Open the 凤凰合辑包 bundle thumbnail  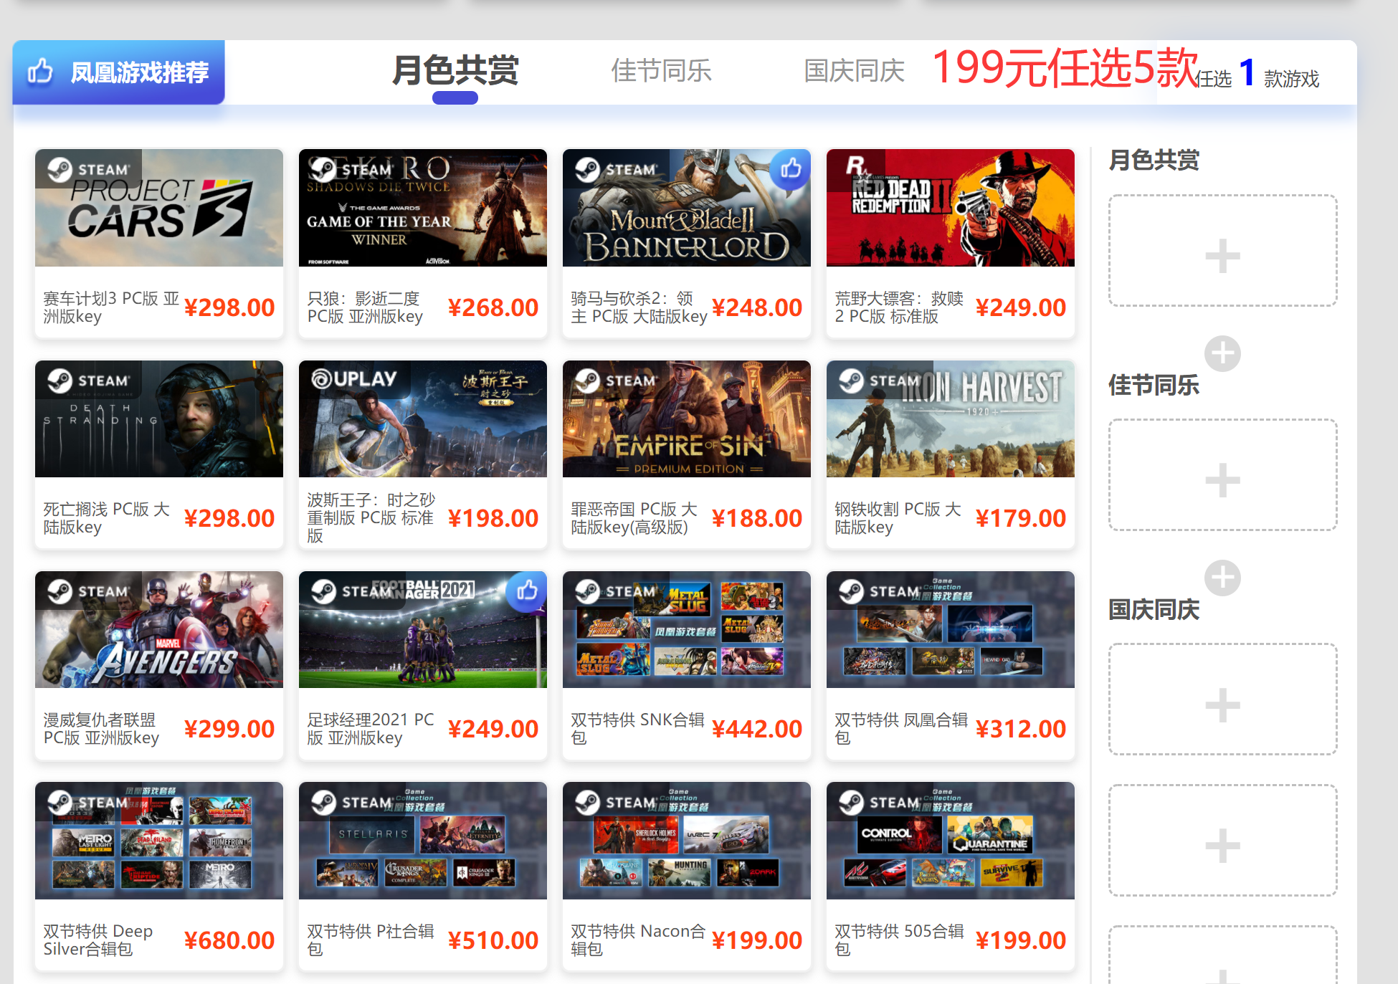click(x=951, y=629)
